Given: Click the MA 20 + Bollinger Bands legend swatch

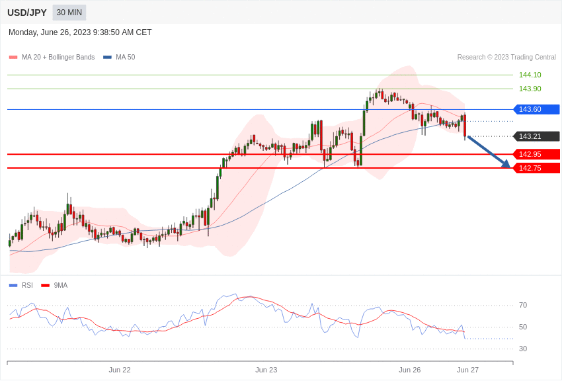Looking at the screenshot, I should tap(13, 58).
